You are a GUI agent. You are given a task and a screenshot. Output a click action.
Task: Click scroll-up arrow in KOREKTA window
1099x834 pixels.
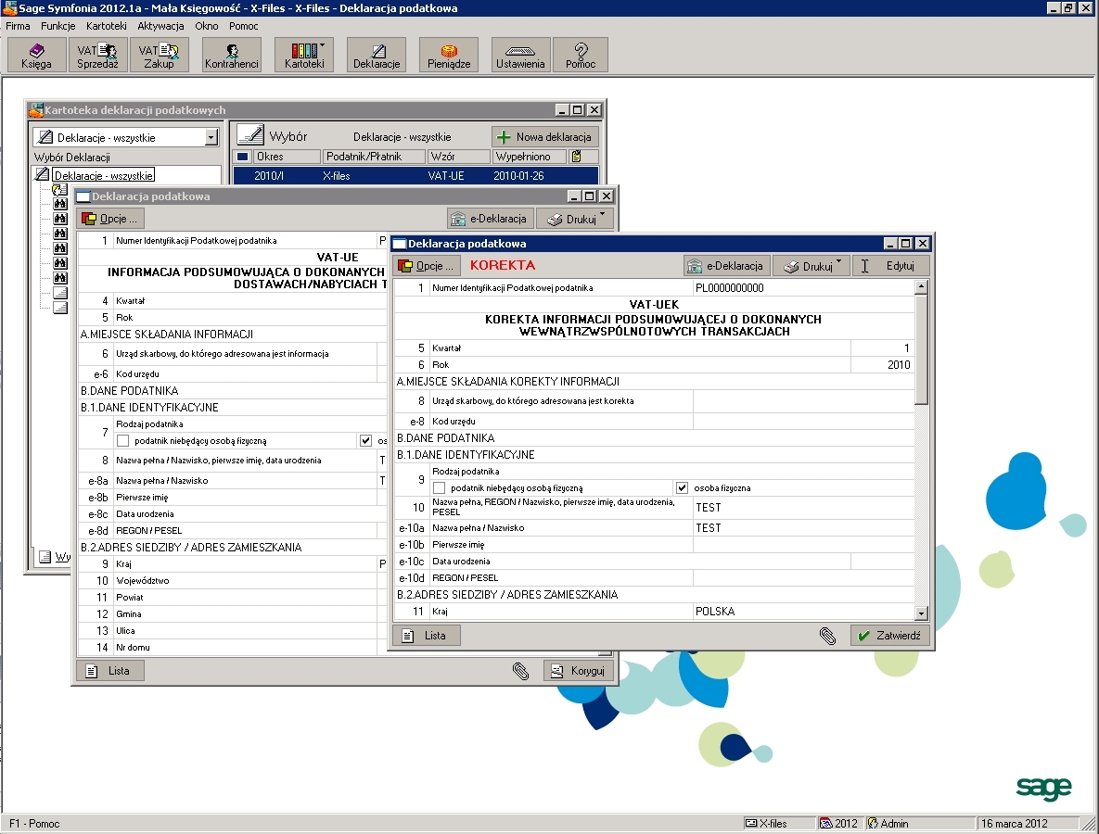tap(922, 286)
